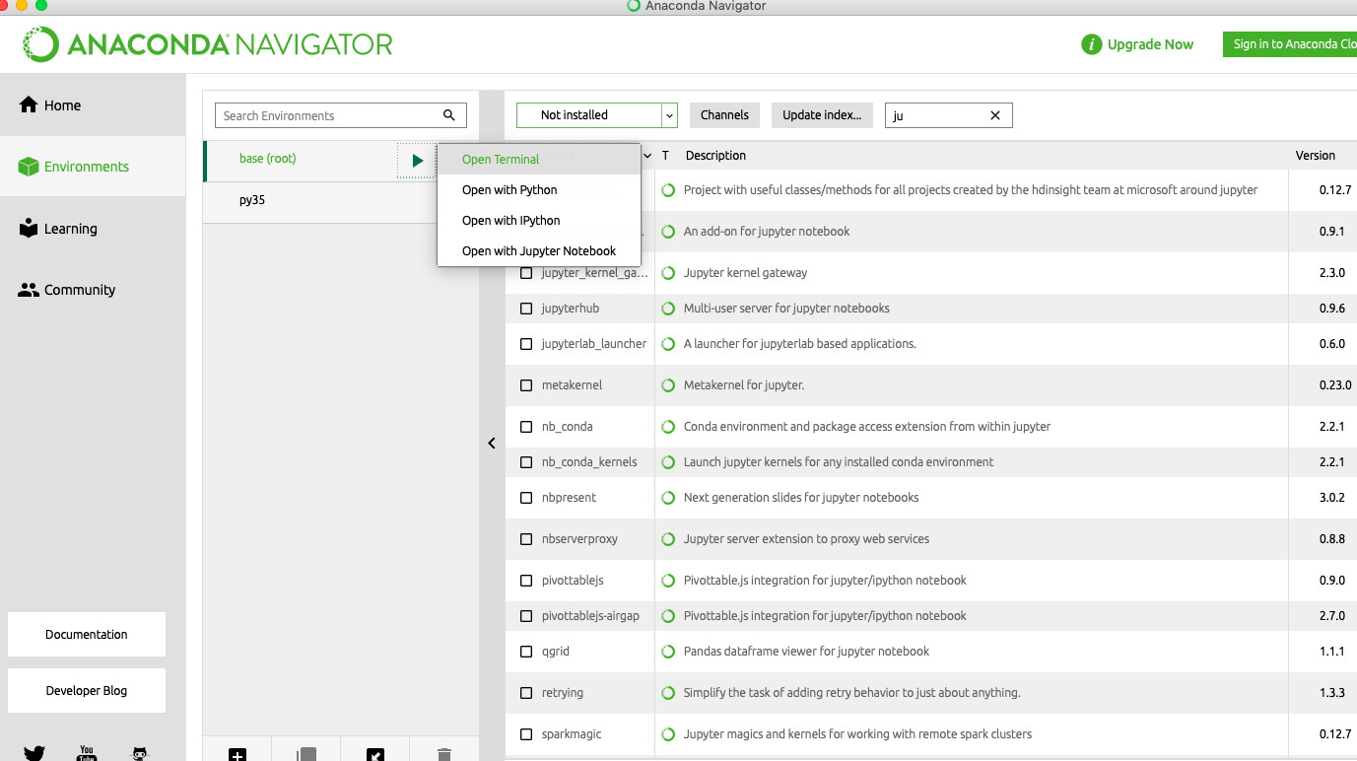Open the Developer Blog button
The image size is (1357, 761).
pos(87,691)
